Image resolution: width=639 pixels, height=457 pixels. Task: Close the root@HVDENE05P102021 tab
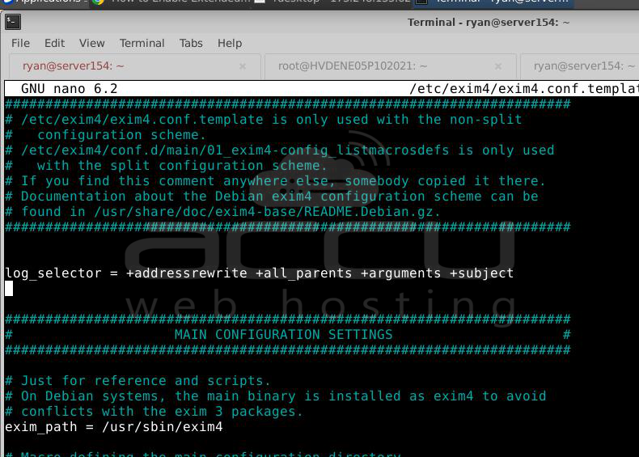pos(498,66)
